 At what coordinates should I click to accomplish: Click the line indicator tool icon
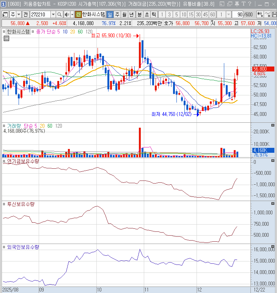pyautogui.click(x=268, y=14)
